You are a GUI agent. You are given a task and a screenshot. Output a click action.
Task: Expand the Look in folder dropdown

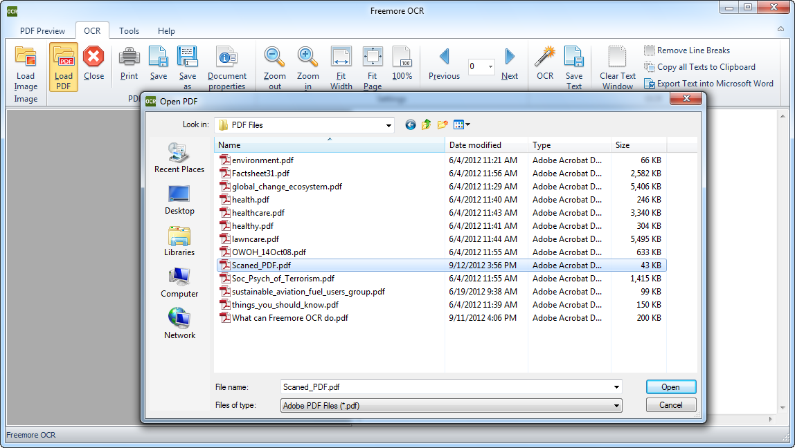(x=388, y=125)
